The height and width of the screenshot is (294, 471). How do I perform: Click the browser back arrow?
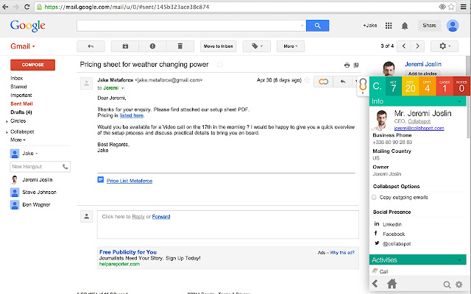click(5, 7)
